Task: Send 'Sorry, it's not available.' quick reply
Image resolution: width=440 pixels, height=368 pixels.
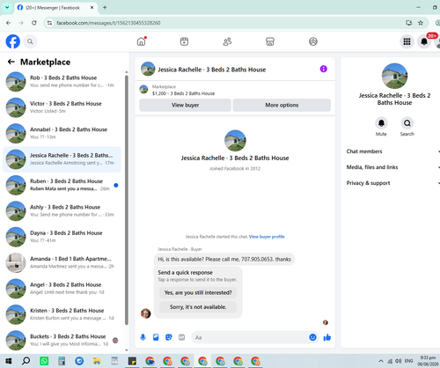Action: pos(198,307)
